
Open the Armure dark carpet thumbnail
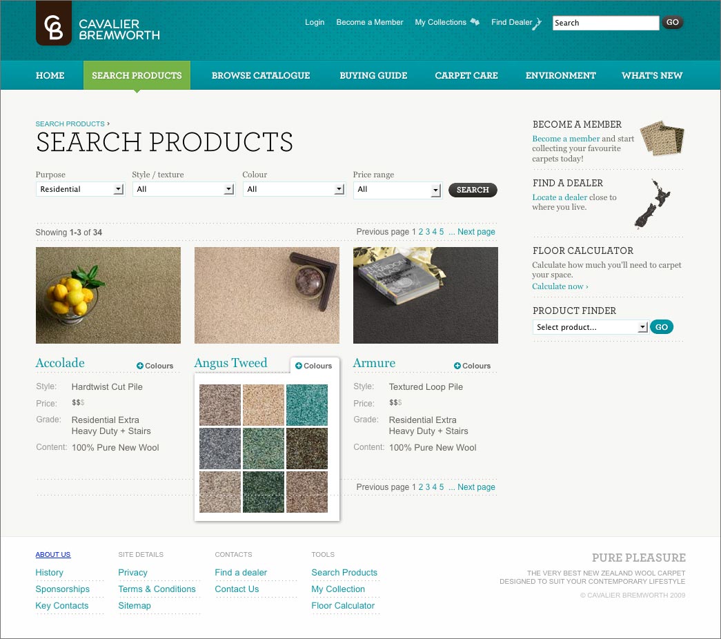coord(425,295)
